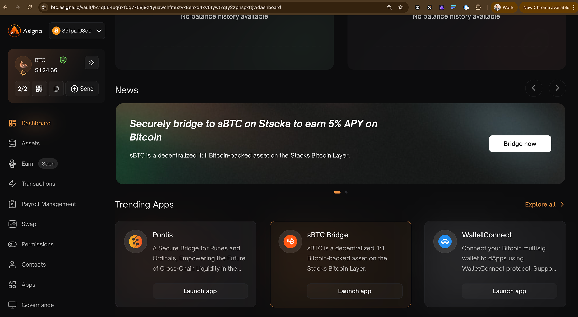Open the Assets sidebar menu item
This screenshot has width=578, height=317.
click(x=30, y=143)
